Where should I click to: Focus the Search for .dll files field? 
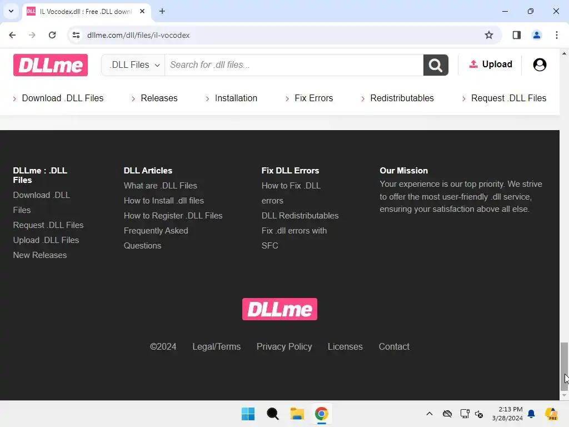coord(294,65)
